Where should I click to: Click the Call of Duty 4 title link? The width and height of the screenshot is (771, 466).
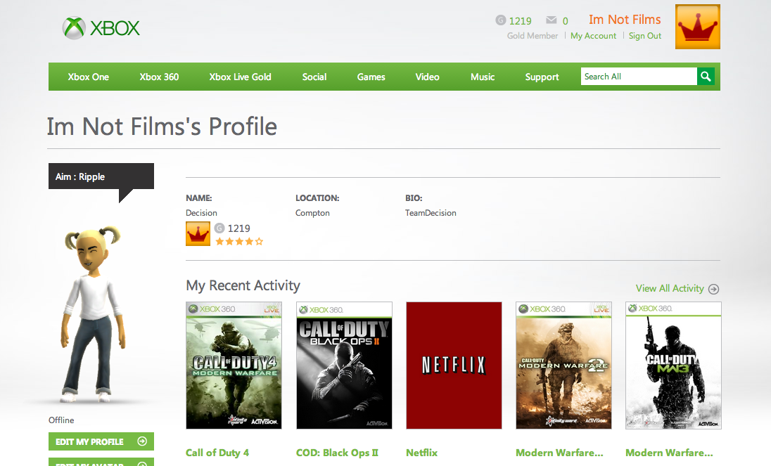click(x=217, y=453)
